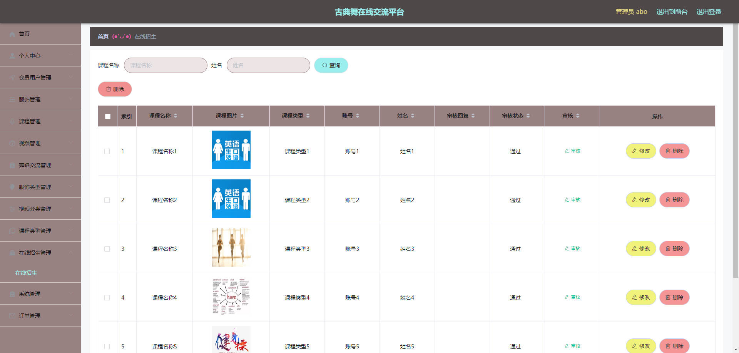739x353 pixels.
Task: Click the icon next to 在线招生管理
Action: coord(12,253)
